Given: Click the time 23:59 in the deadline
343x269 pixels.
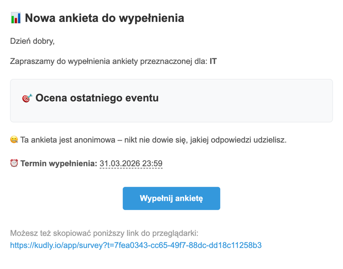Looking at the screenshot, I should pos(152,163).
